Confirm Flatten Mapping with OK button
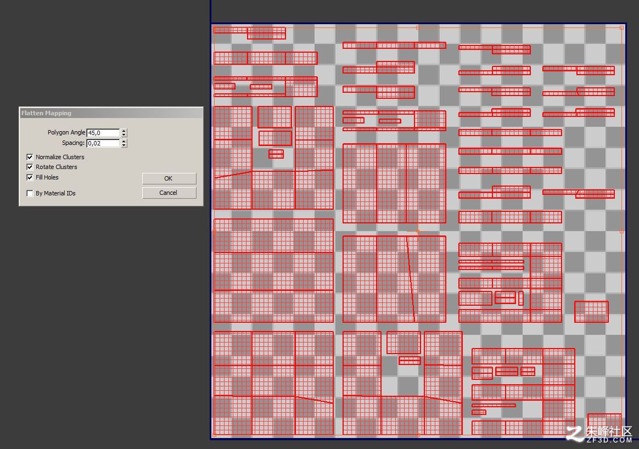The width and height of the screenshot is (639, 449). pos(169,178)
